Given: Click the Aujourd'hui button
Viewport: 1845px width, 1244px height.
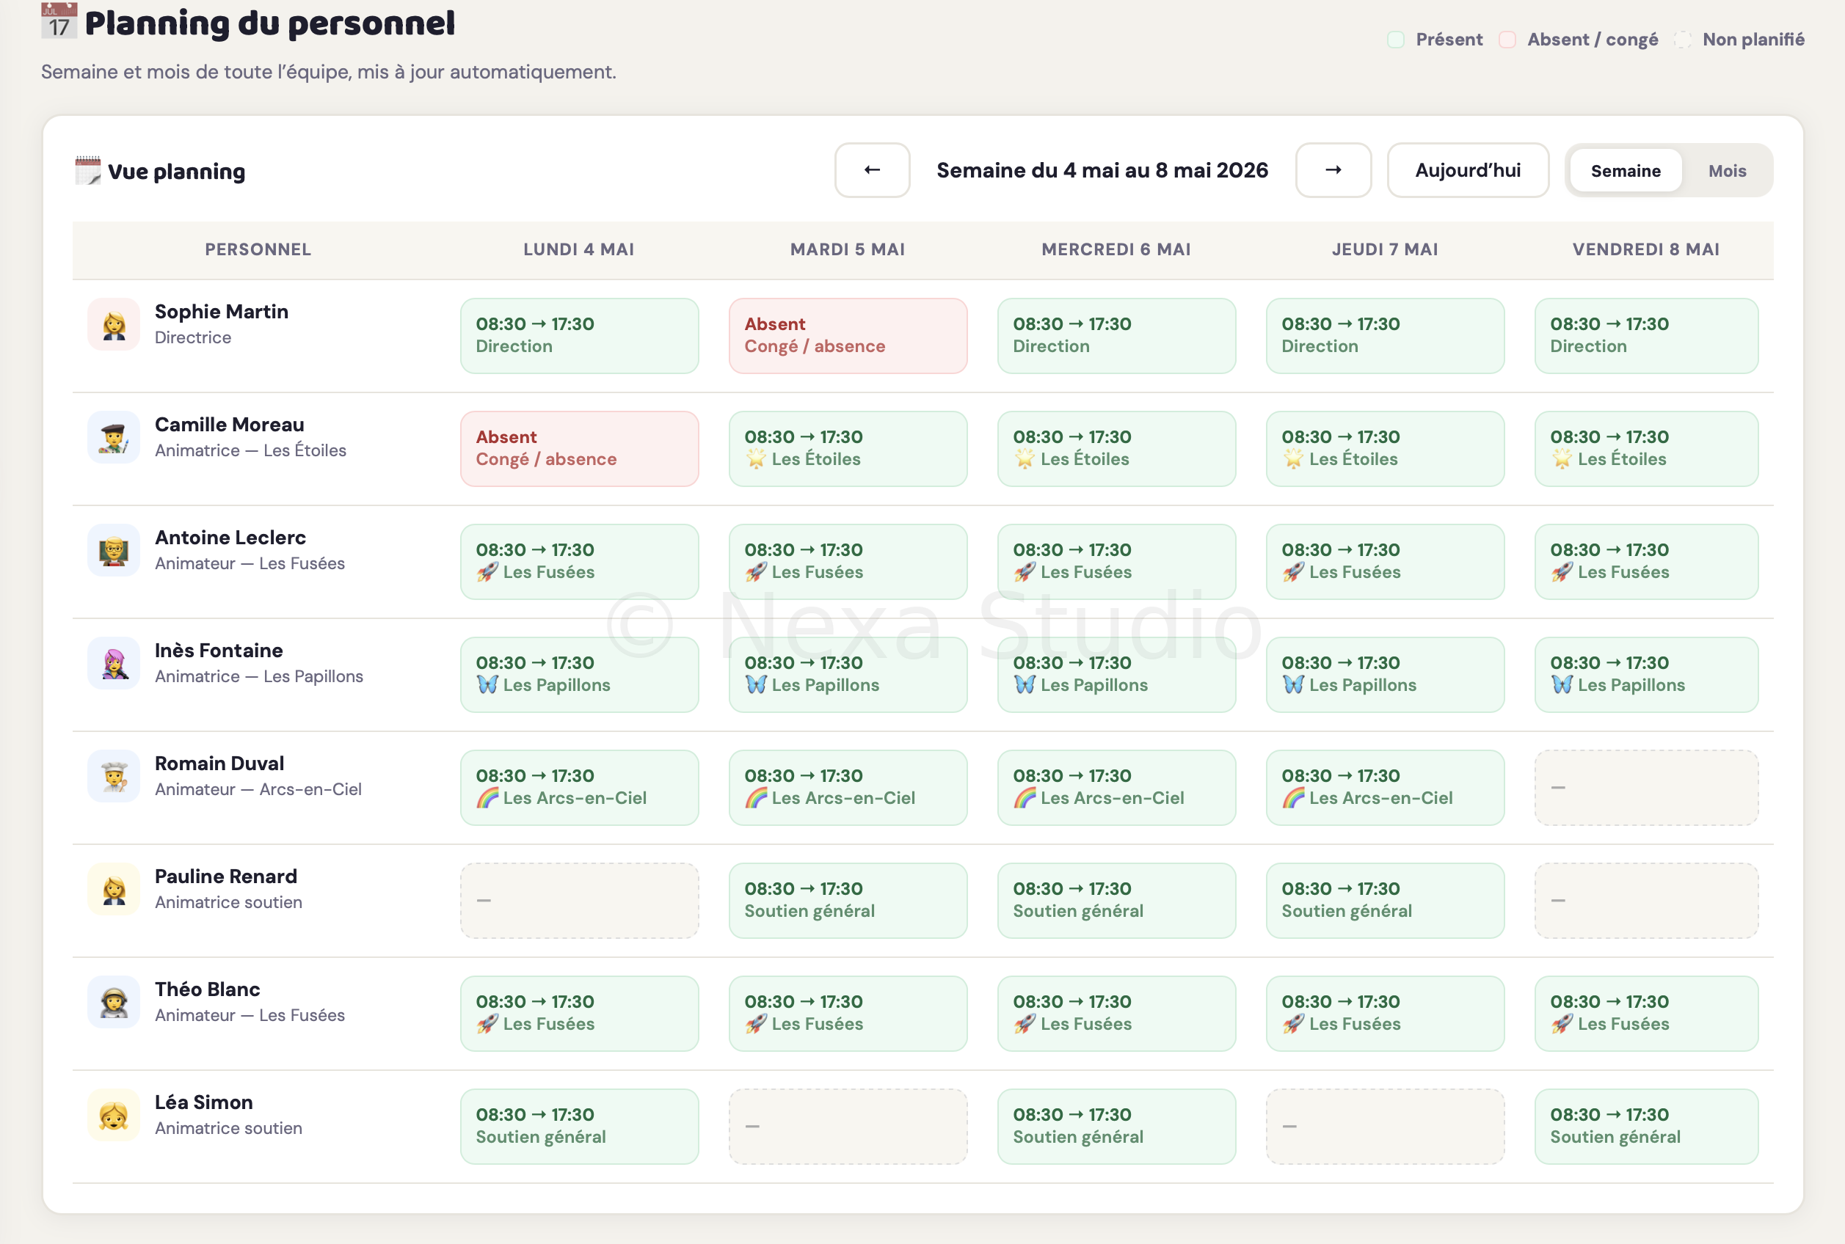Looking at the screenshot, I should click(1468, 169).
